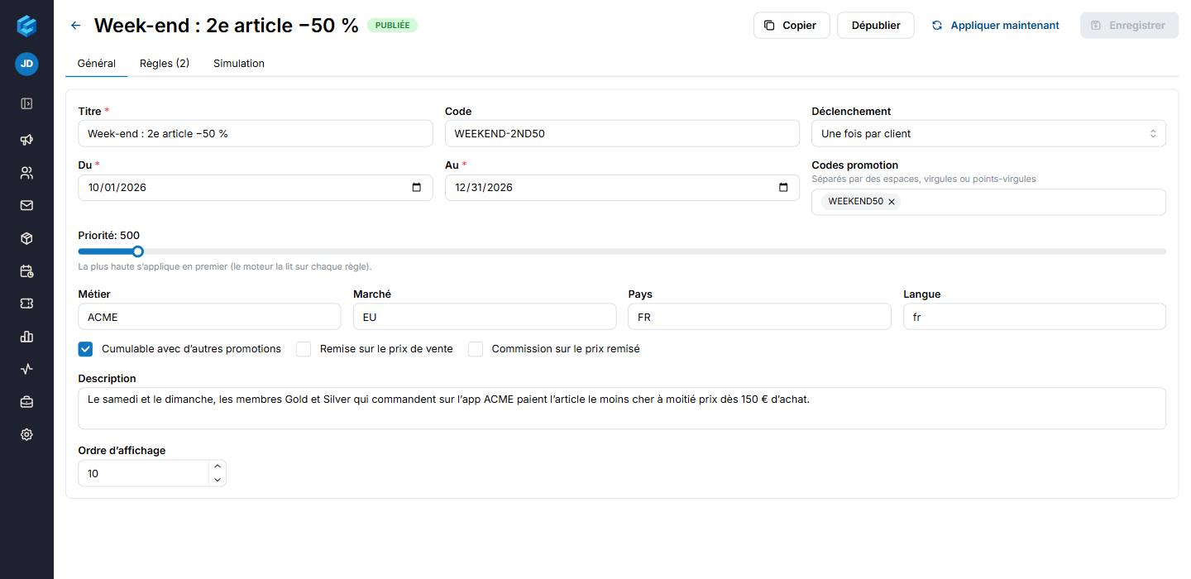The height and width of the screenshot is (579, 1191).
Task: Uncheck Cumulable avec d'autres promotions
Action: (x=85, y=349)
